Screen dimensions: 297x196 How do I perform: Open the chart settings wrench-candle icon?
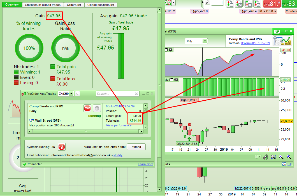[x=266, y=157]
